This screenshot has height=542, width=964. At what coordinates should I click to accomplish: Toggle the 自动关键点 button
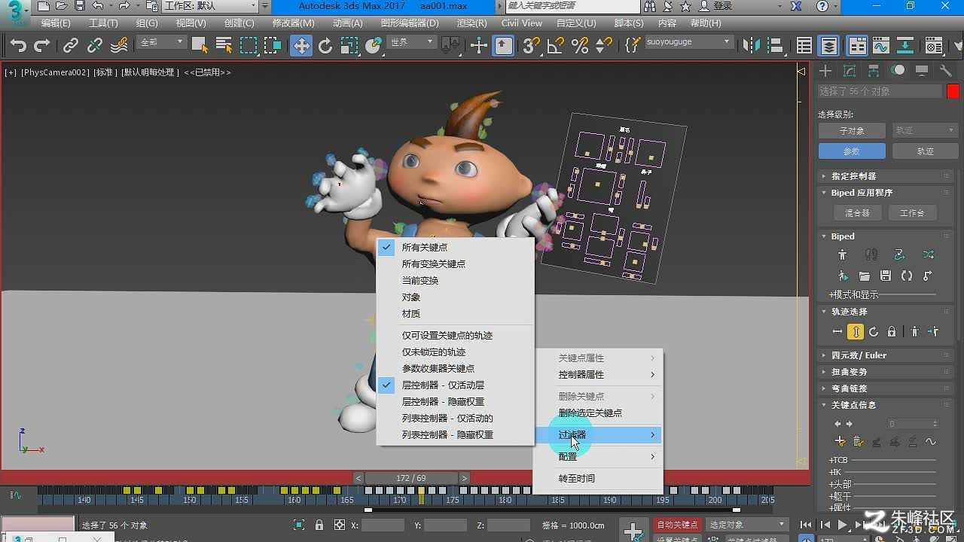click(677, 525)
